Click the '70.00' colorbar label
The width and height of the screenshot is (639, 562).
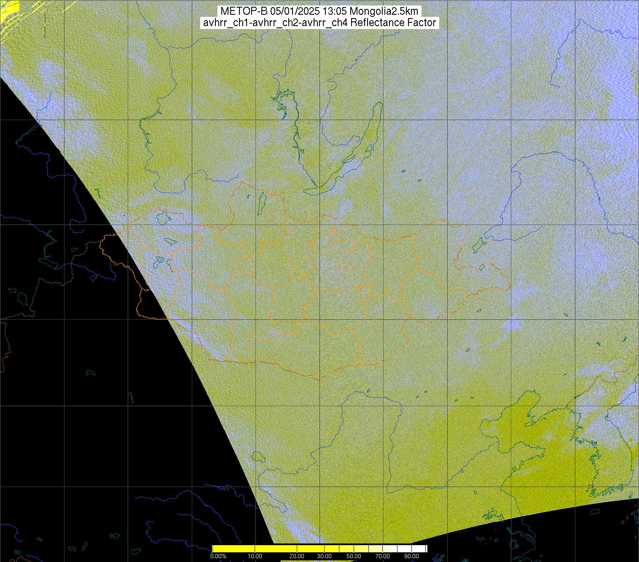(382, 556)
